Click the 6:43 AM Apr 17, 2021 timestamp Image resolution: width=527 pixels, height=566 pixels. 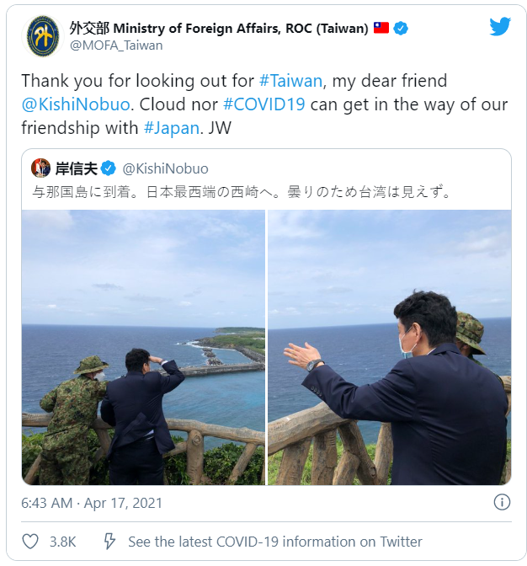(x=92, y=503)
